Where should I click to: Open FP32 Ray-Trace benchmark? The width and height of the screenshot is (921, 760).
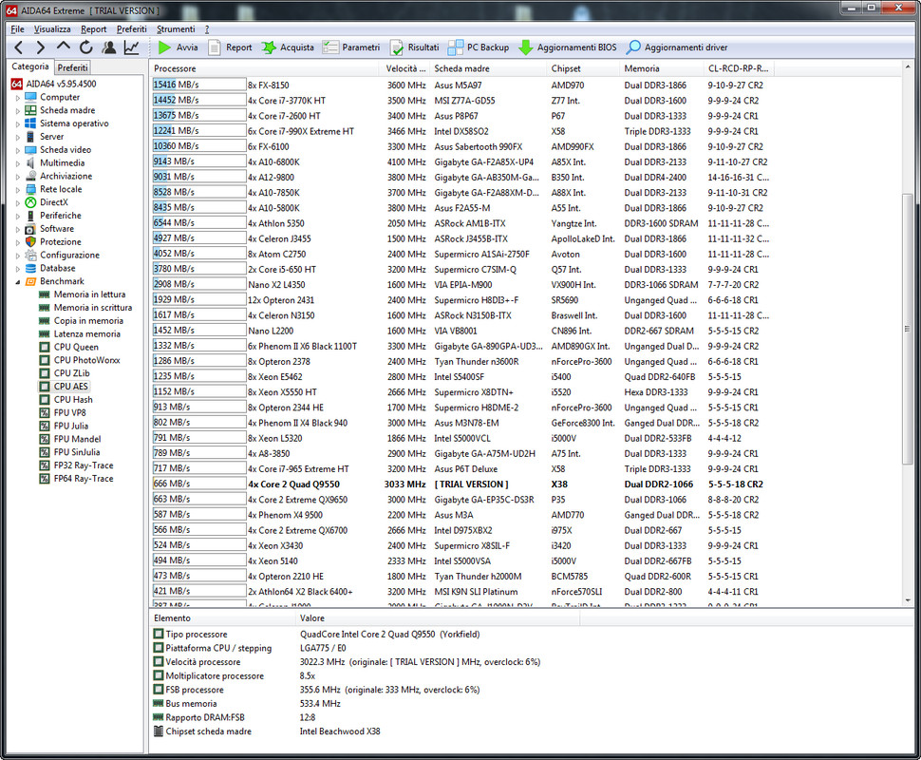point(84,465)
